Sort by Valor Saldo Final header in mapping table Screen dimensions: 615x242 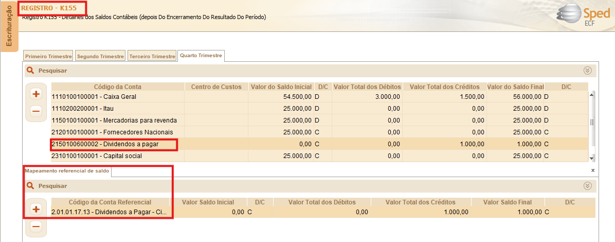pyautogui.click(x=508, y=202)
